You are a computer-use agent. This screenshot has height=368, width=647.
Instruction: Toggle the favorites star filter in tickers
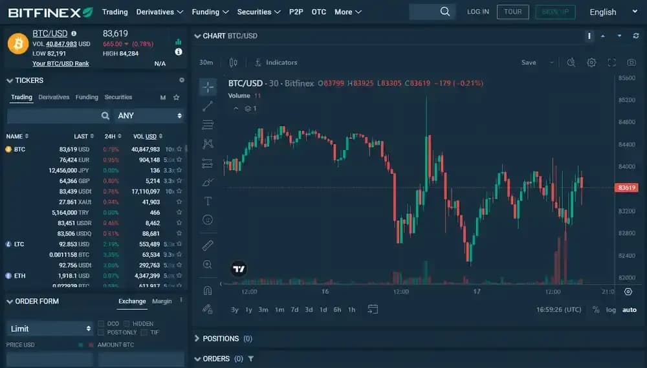pos(176,98)
